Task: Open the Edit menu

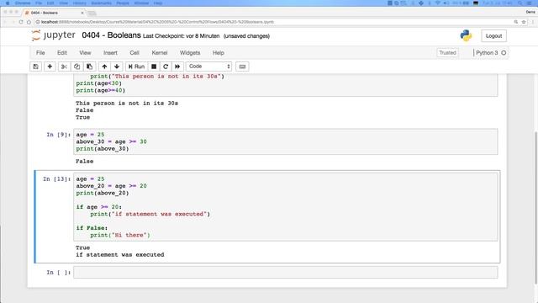Action: 62,53
